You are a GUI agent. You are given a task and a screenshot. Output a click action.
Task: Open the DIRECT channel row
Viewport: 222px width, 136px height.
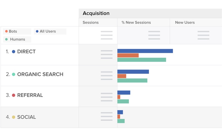26,52
